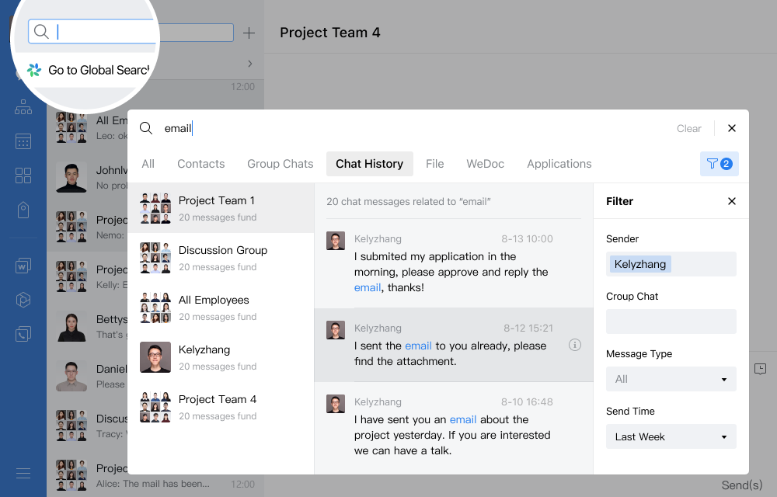Screen dimensions: 777x497
Task: Open the Message Type dropdown
Action: pyautogui.click(x=671, y=379)
